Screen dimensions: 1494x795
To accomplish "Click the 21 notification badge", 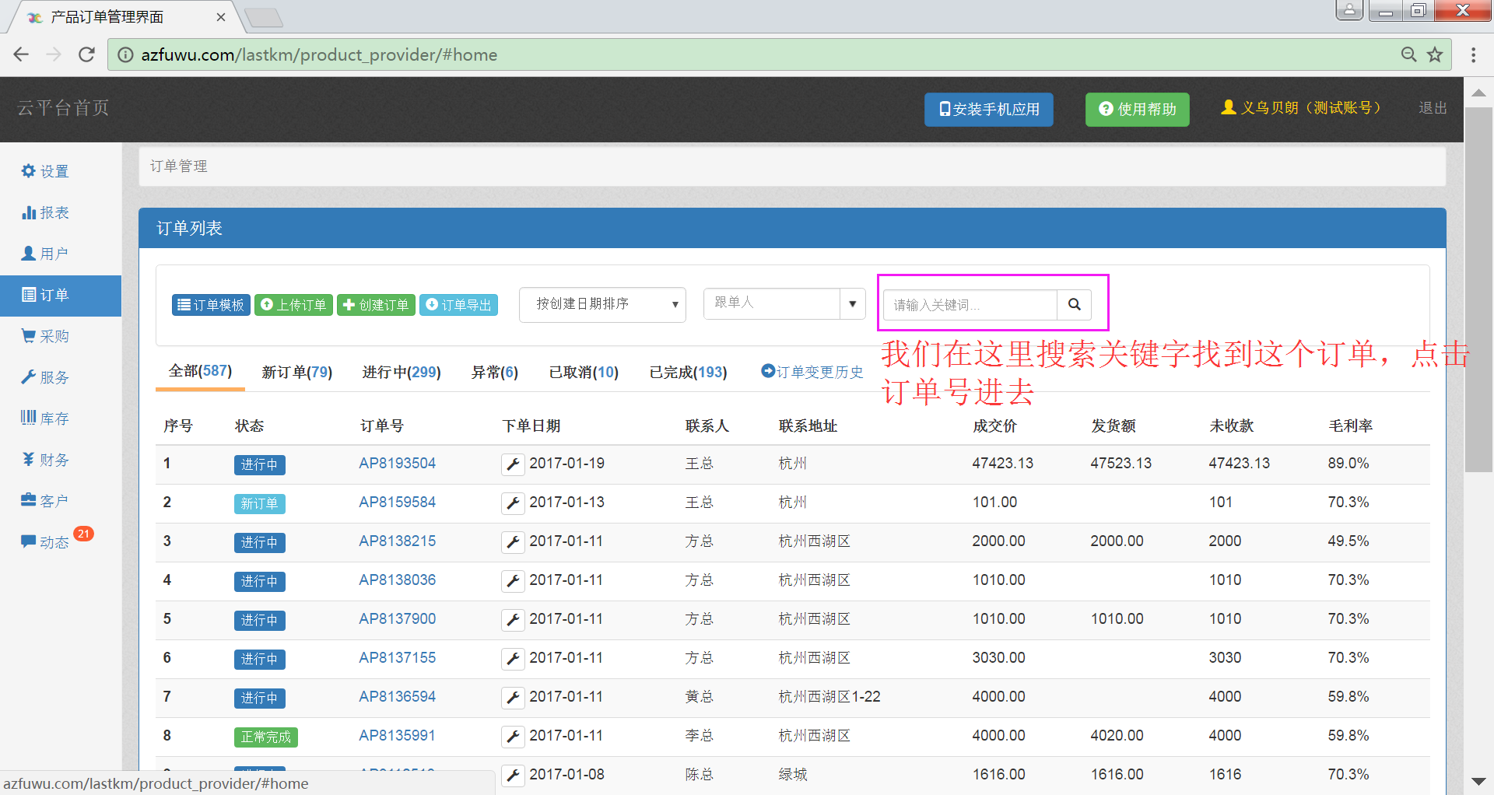I will coord(84,534).
